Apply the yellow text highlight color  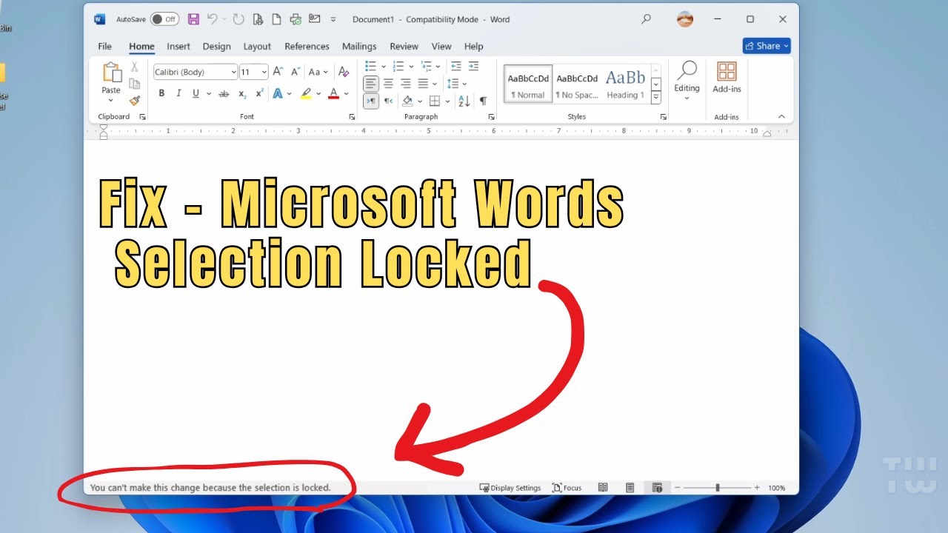[306, 93]
